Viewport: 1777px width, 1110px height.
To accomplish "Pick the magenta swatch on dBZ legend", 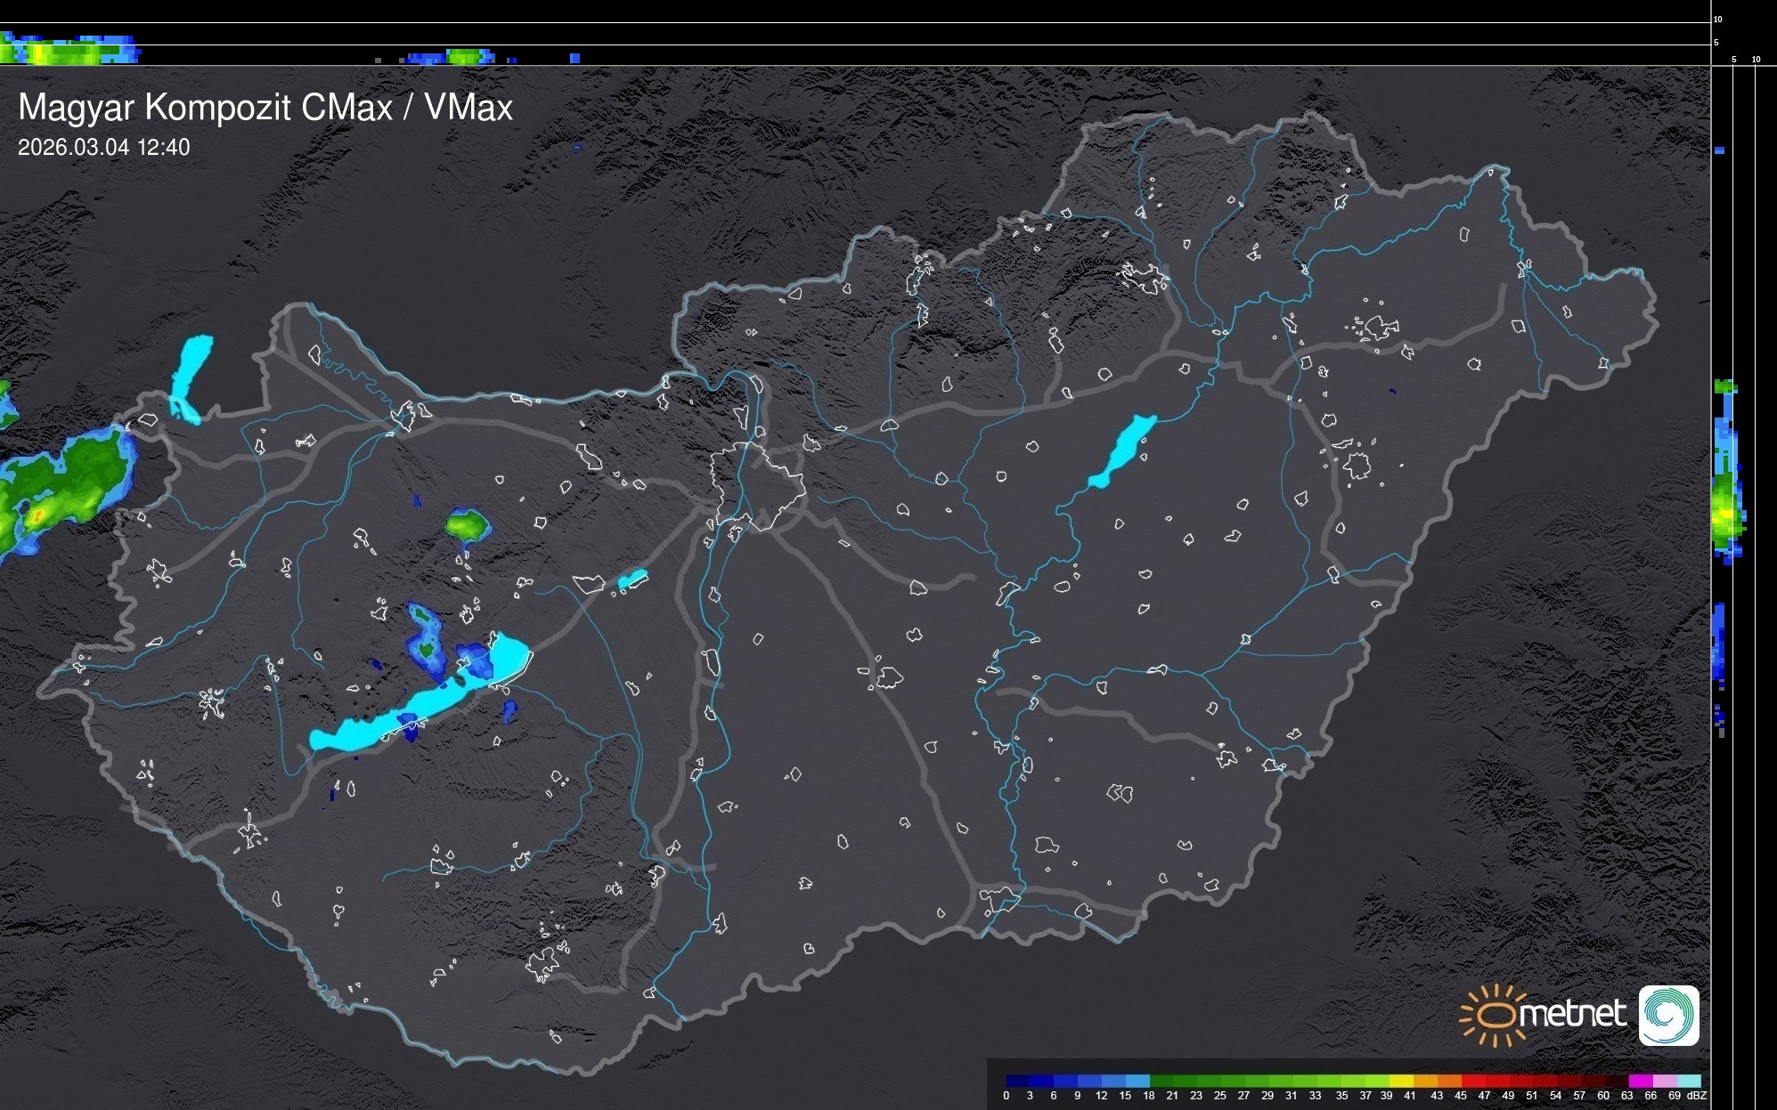I will (1639, 1081).
